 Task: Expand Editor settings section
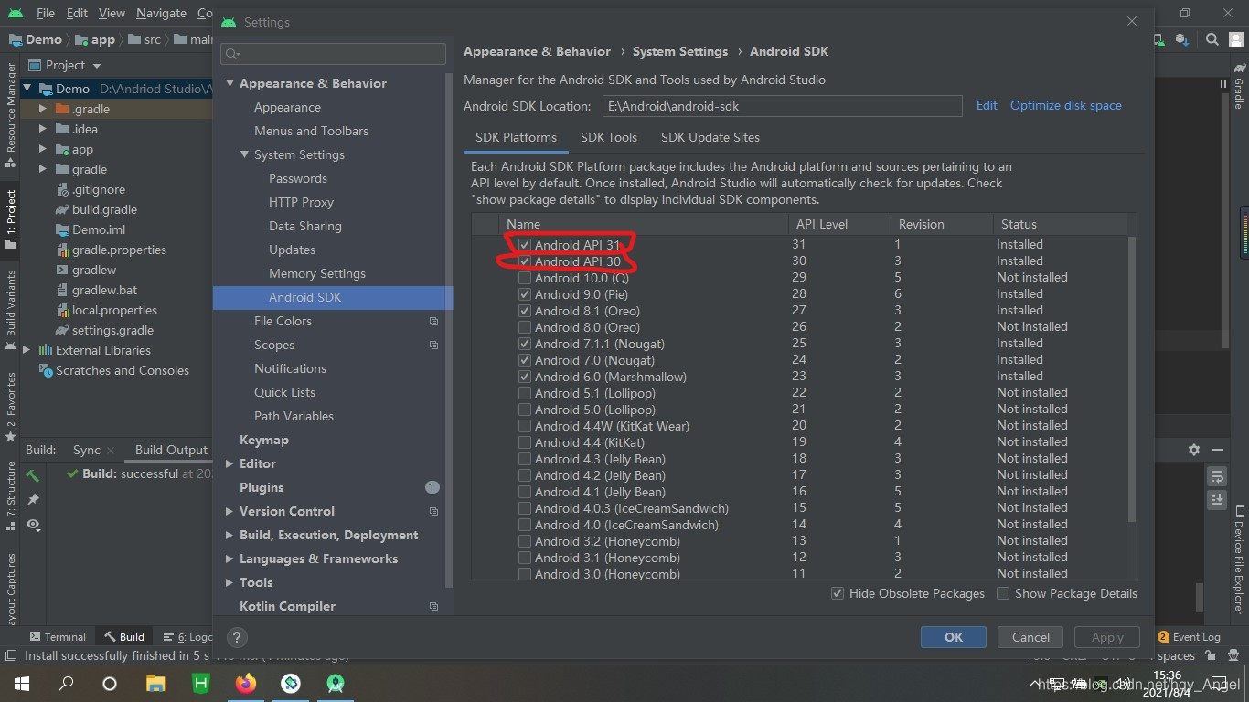230,463
